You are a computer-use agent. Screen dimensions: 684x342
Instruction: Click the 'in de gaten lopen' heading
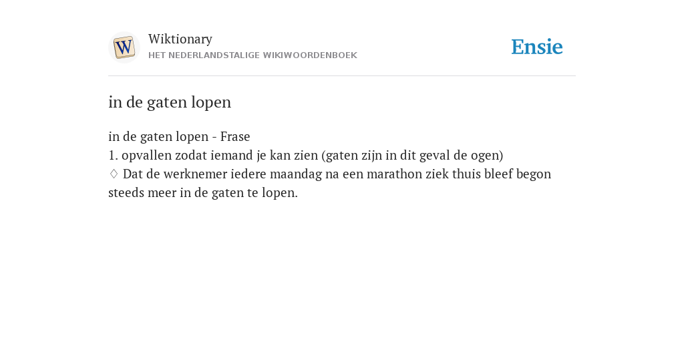170,102
